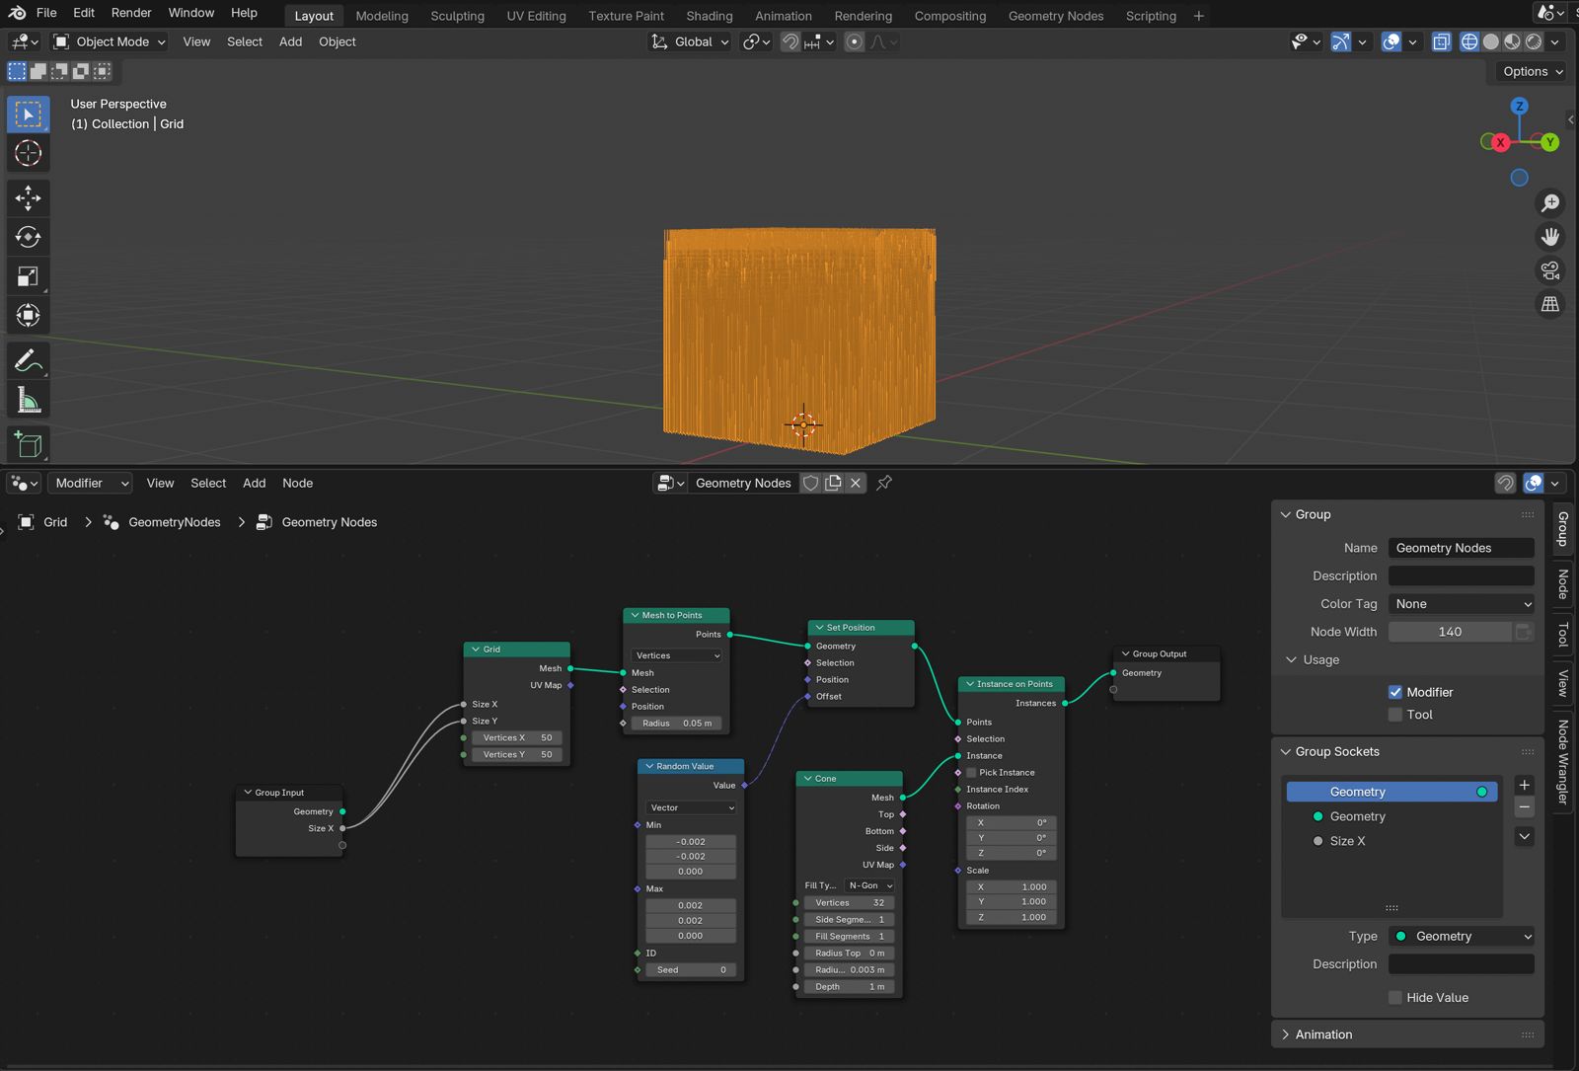The width and height of the screenshot is (1579, 1071).
Task: Click GeometryNodes in the breadcrumb path
Action: 174,522
